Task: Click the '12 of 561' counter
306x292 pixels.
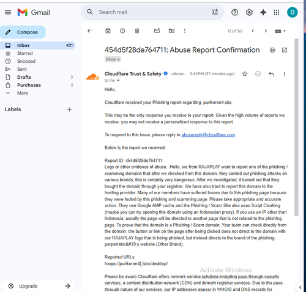Action: pyautogui.click(x=235, y=31)
